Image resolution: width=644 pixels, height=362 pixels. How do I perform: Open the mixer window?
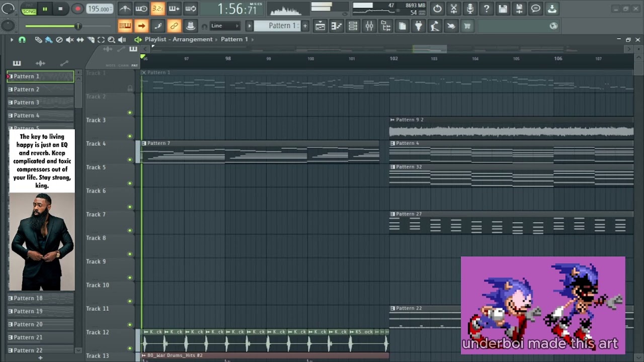369,26
